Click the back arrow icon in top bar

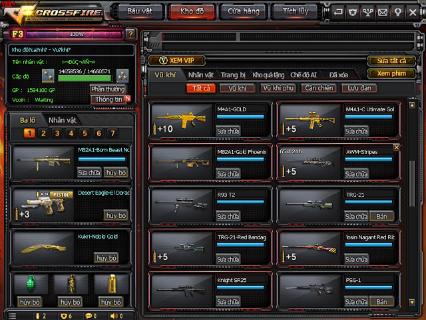pyautogui.click(x=338, y=12)
